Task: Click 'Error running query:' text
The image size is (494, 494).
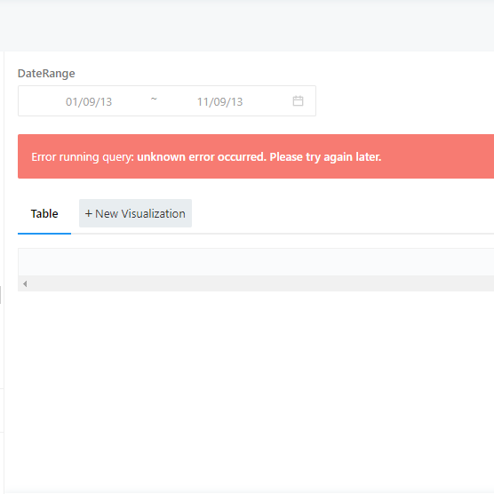Action: (83, 157)
